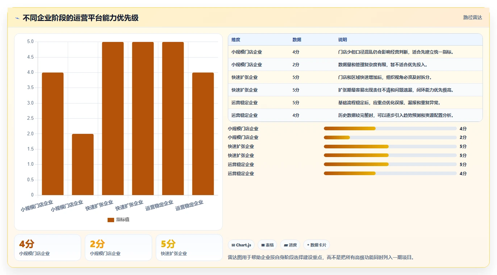
Task: Click the 维度 column header
Action: (236, 40)
